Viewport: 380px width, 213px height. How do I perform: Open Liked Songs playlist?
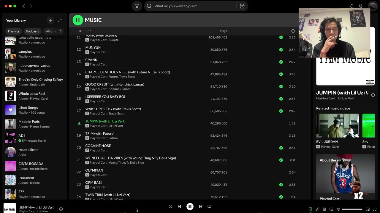click(x=35, y=110)
